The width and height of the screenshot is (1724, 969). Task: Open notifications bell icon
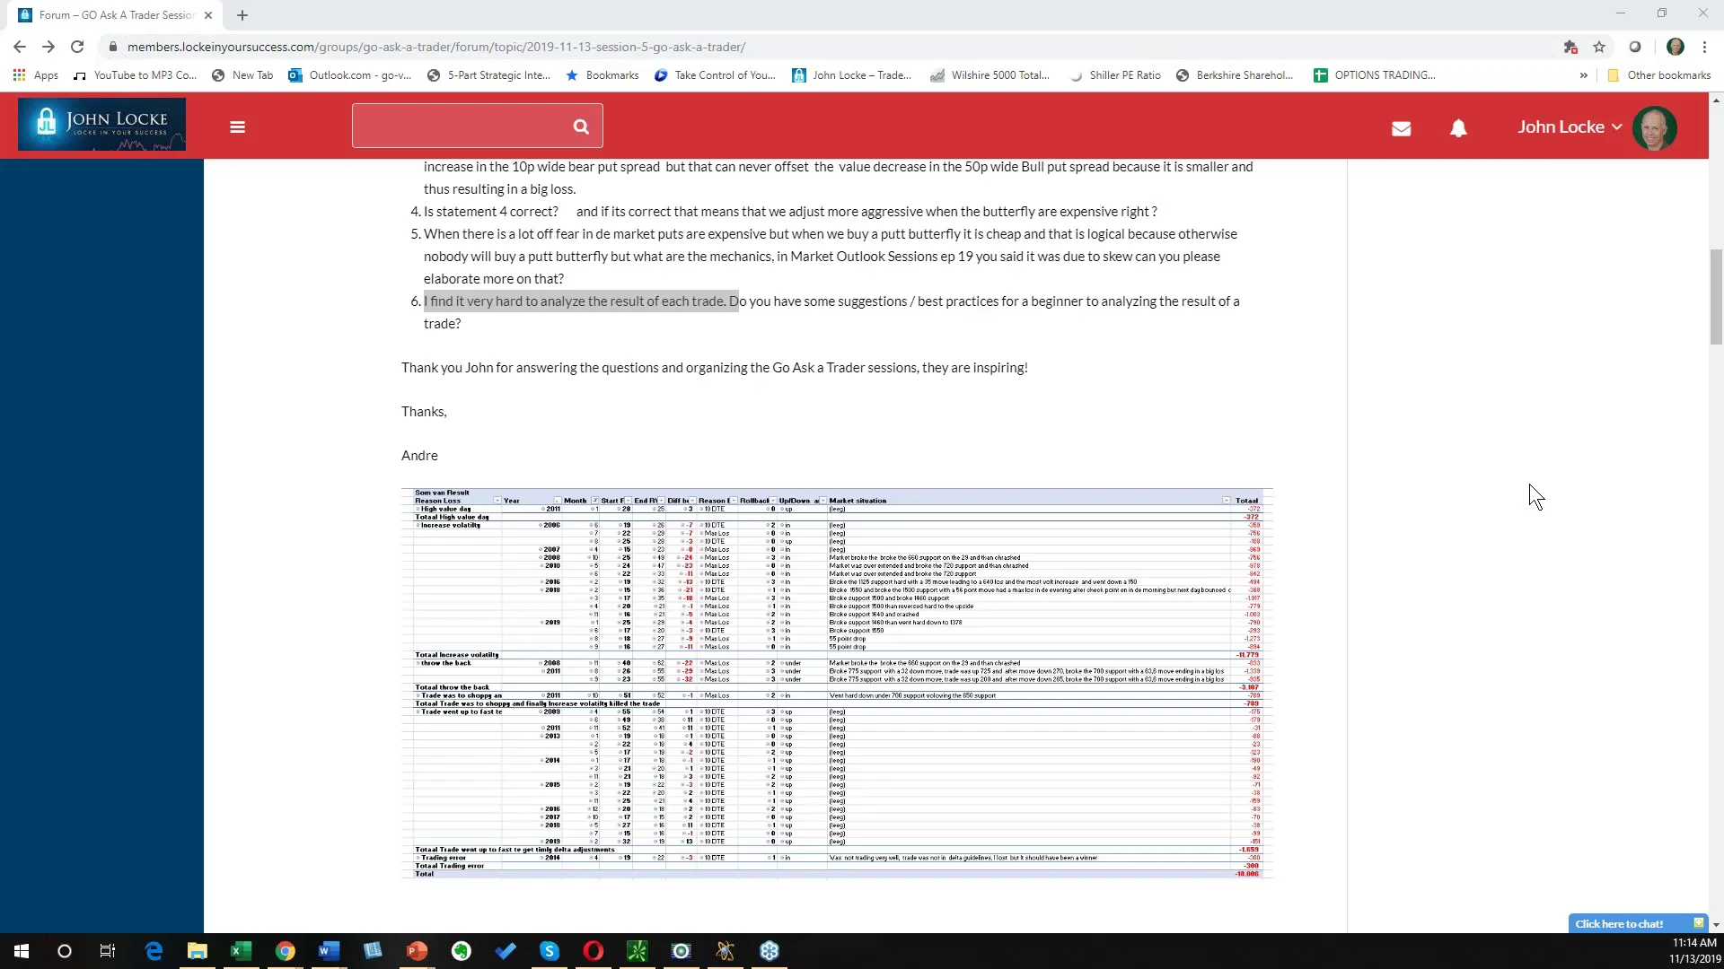point(1458,128)
